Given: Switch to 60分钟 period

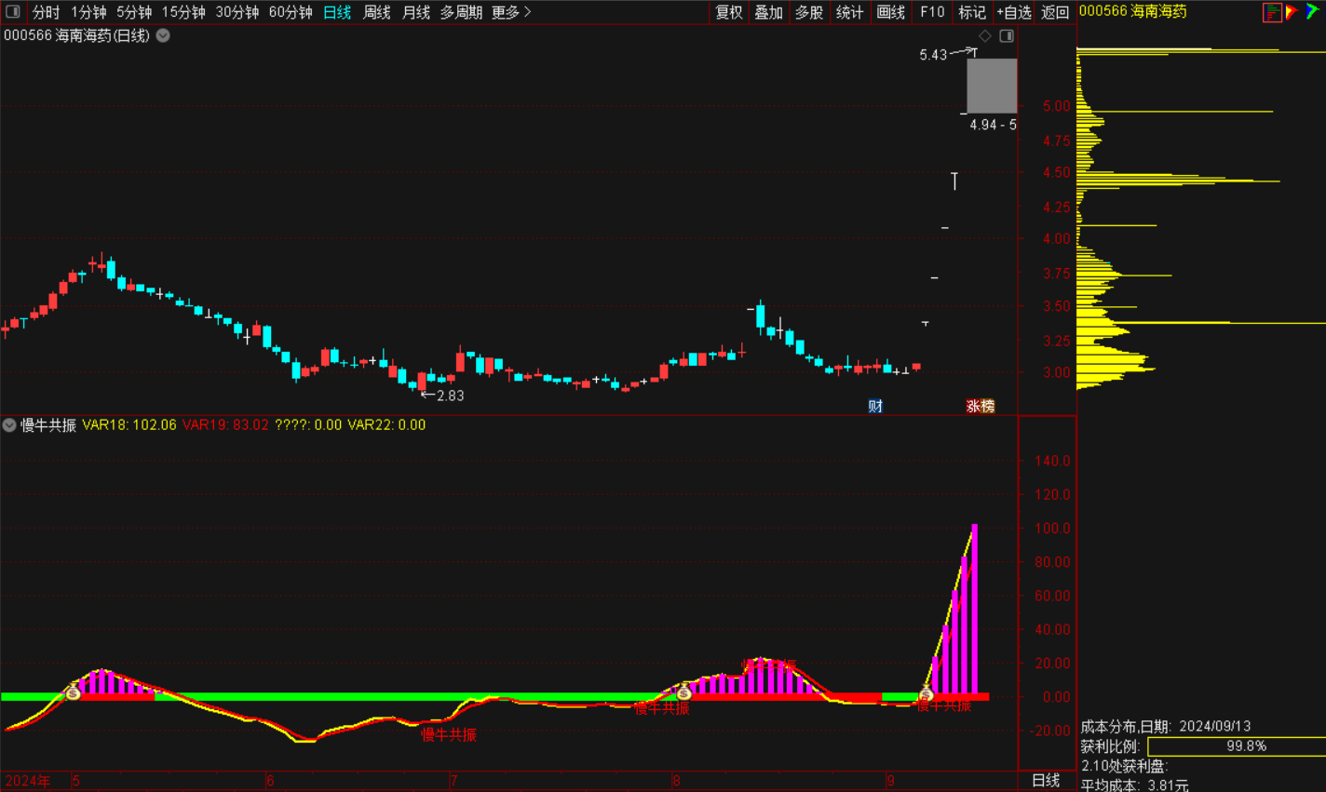Looking at the screenshot, I should tap(291, 12).
